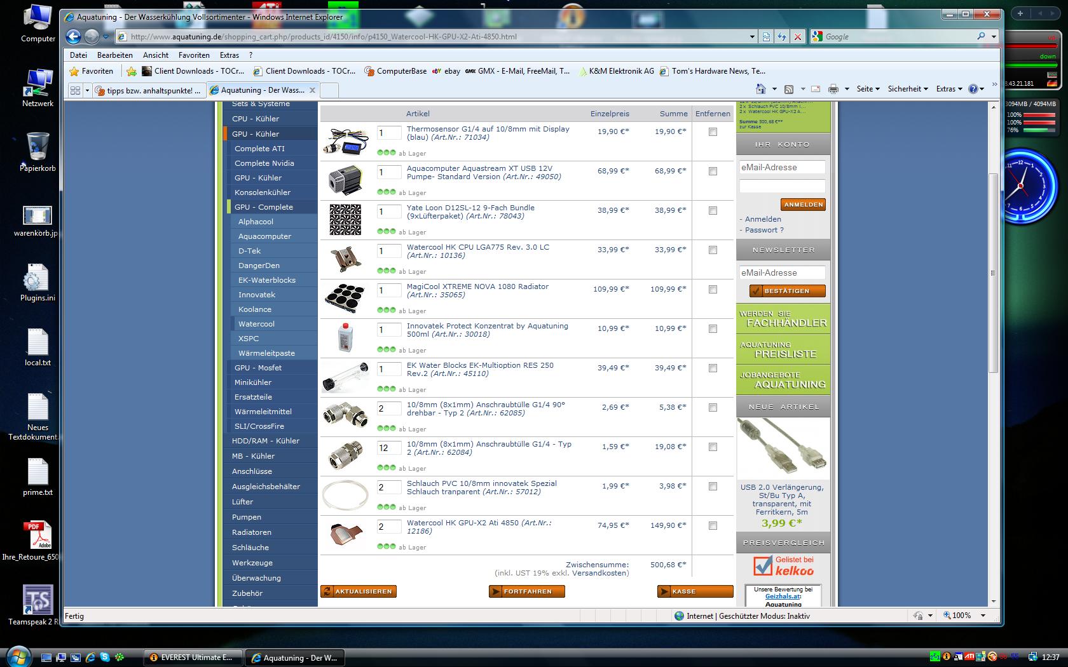Open the Sicherheit dropdown menu

coord(908,89)
